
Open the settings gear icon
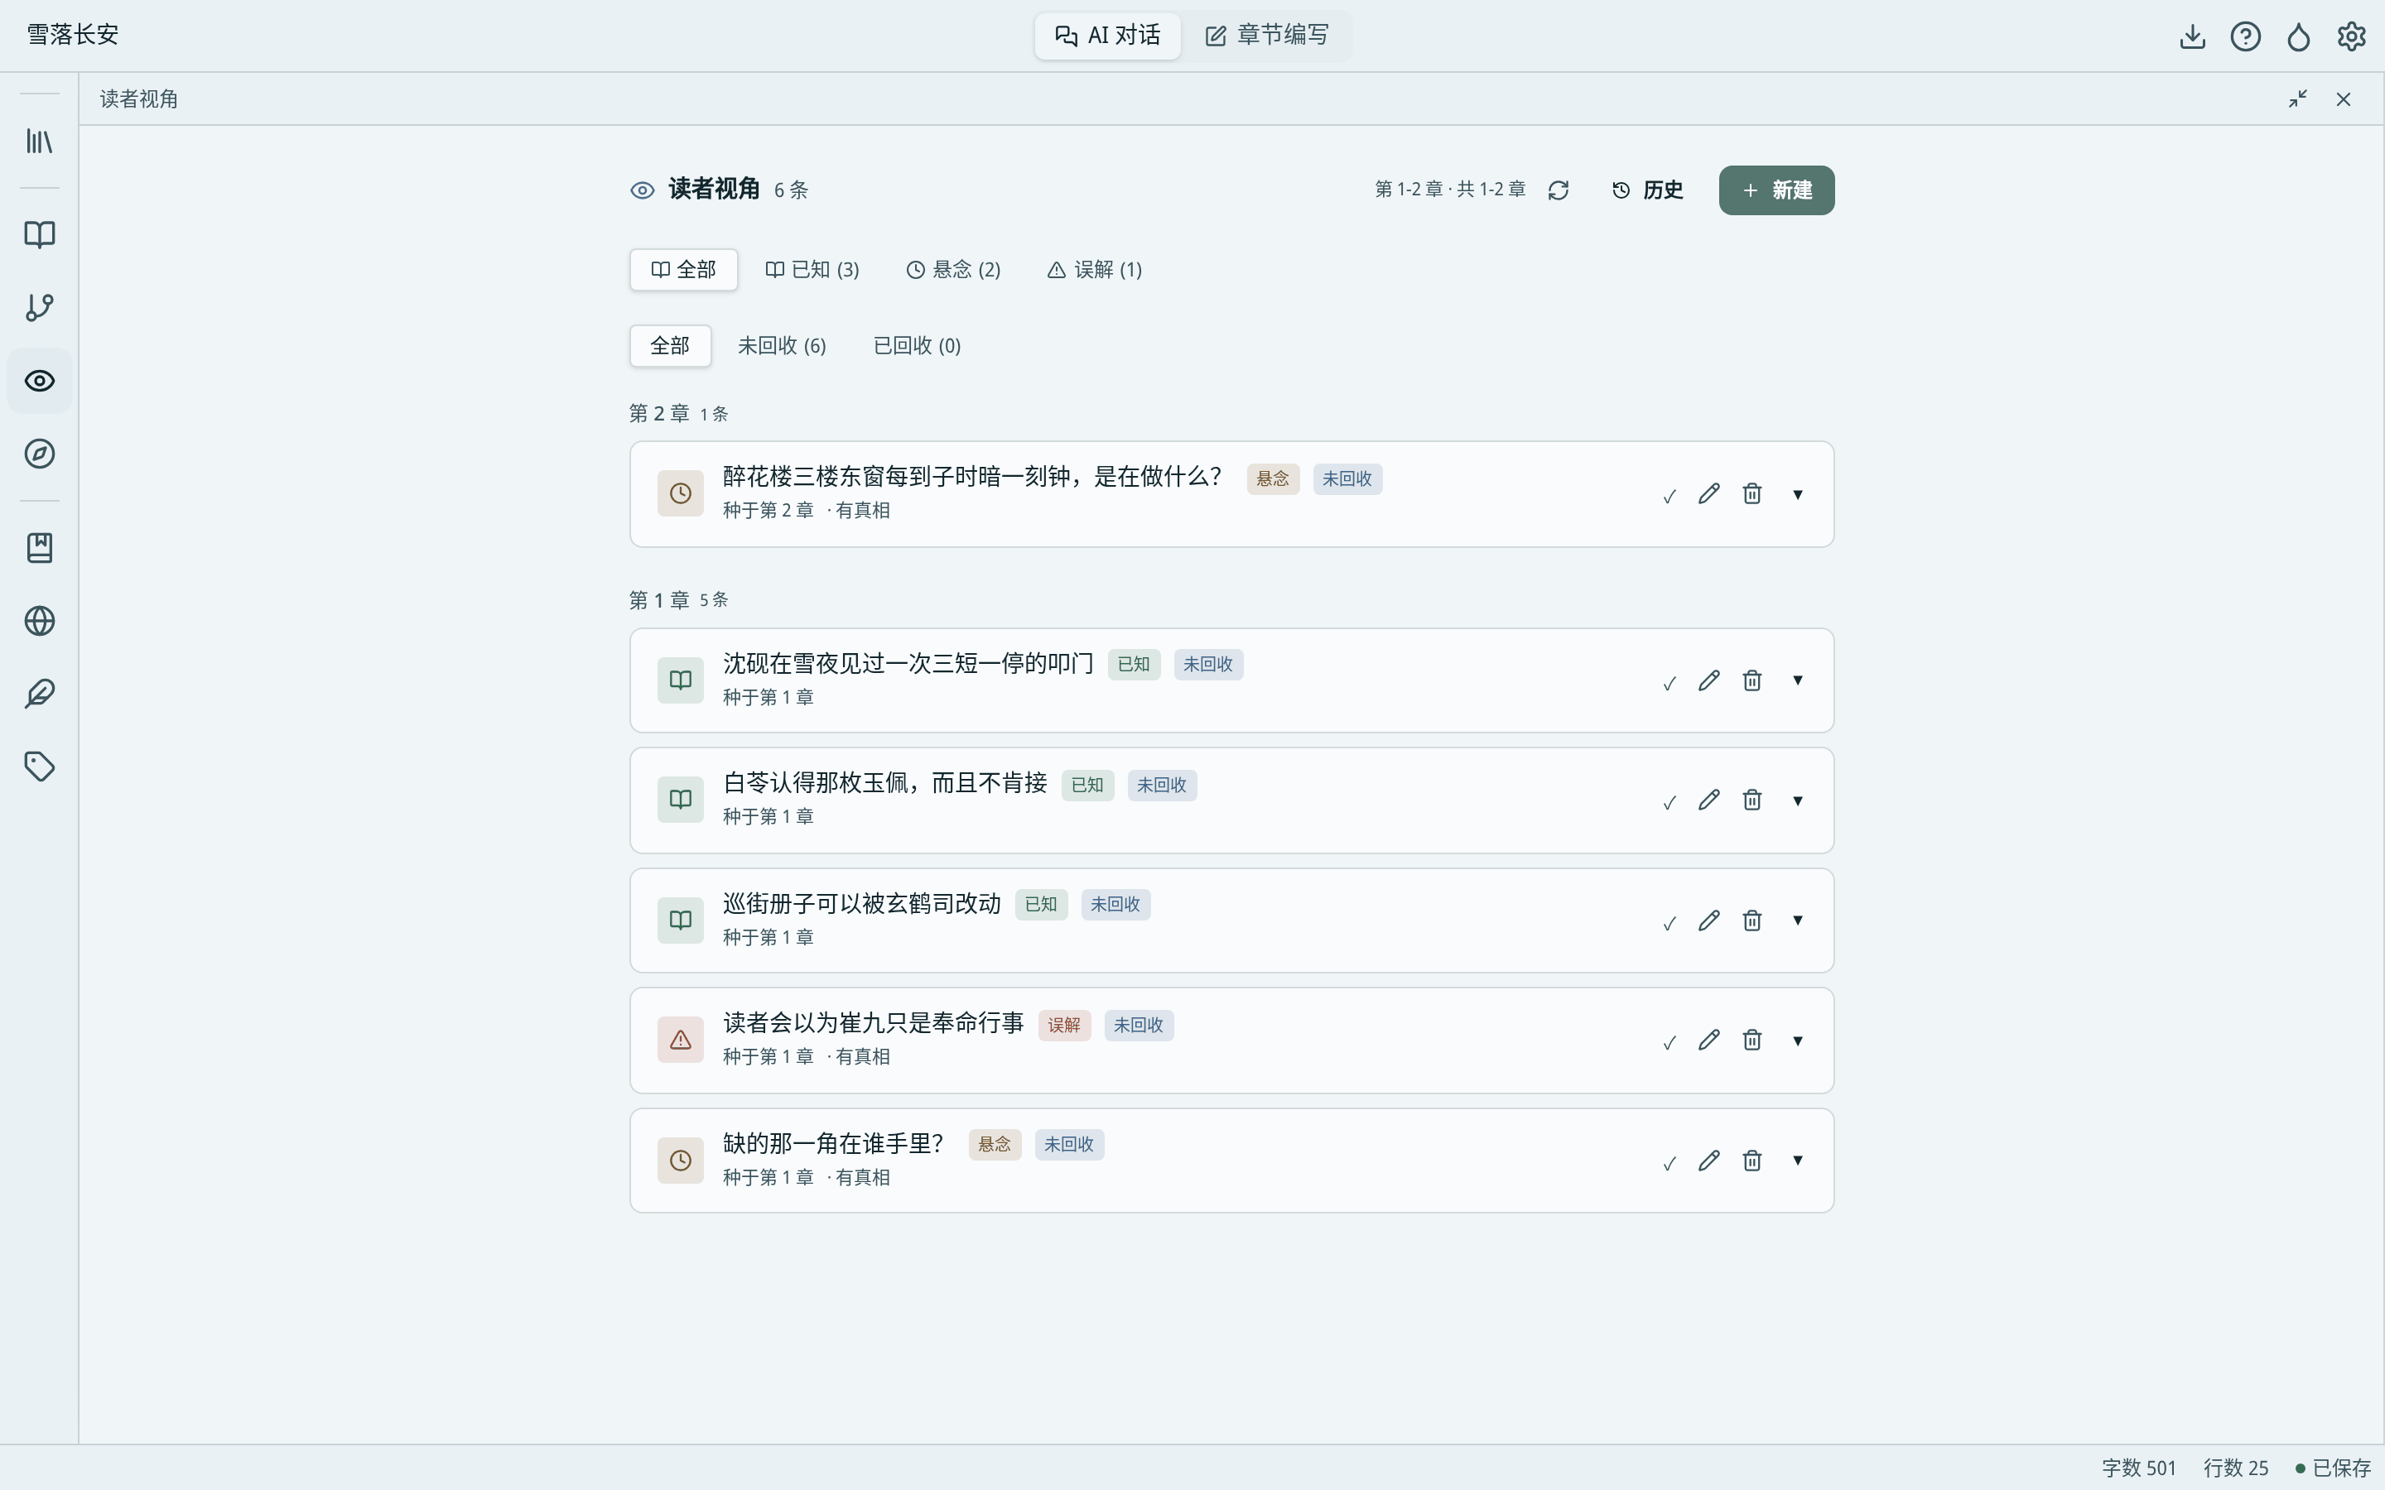pos(2352,36)
